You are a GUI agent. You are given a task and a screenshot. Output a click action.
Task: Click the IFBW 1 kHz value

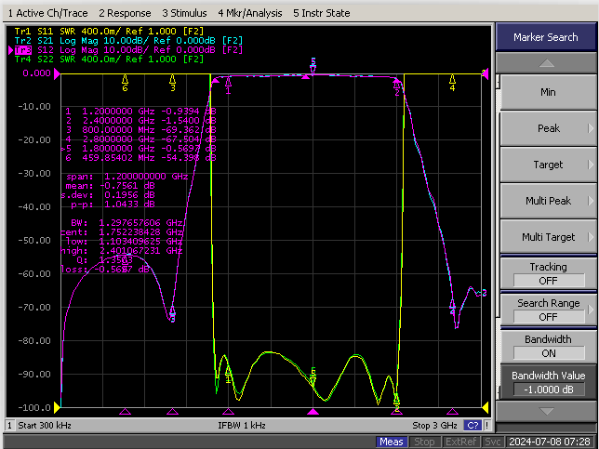coord(242,426)
